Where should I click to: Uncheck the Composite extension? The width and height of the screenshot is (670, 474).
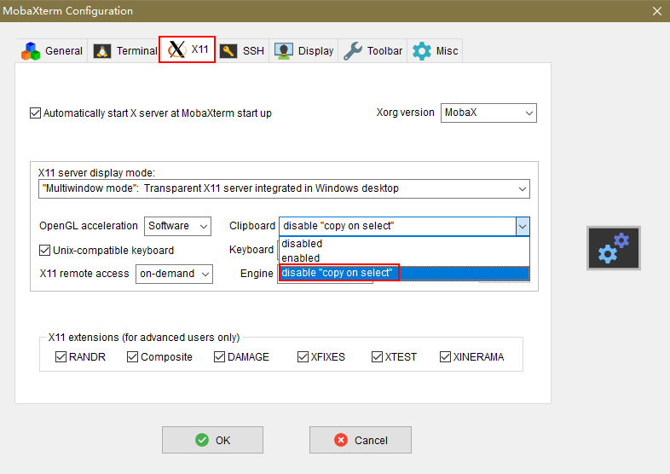tap(132, 356)
